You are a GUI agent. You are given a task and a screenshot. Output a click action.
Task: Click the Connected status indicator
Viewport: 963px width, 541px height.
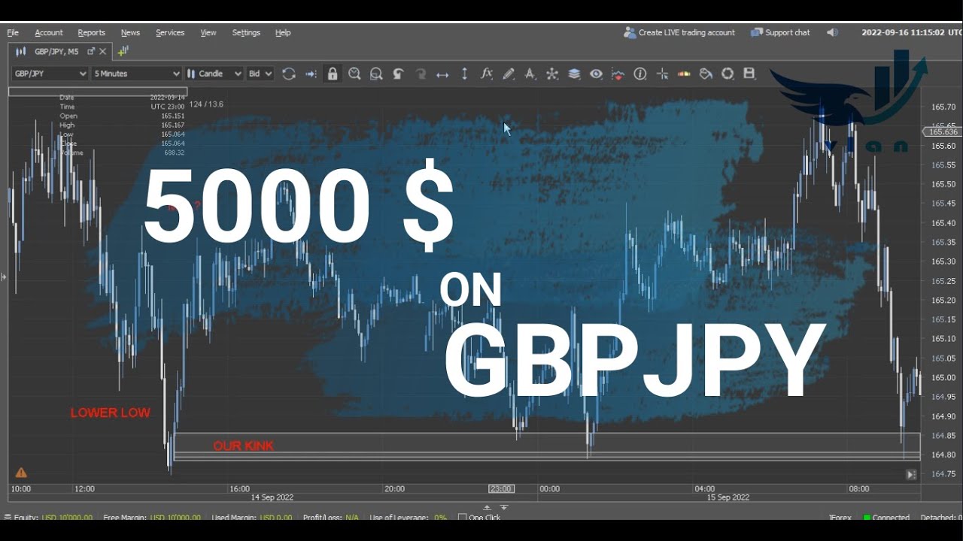886,517
